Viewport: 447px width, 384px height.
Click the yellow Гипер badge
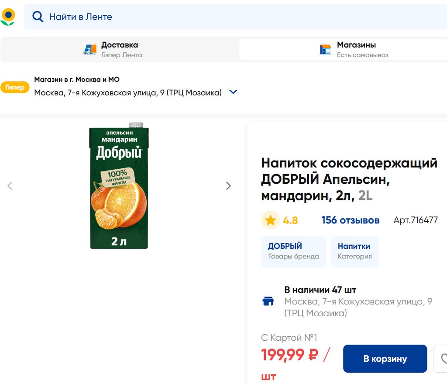point(15,87)
